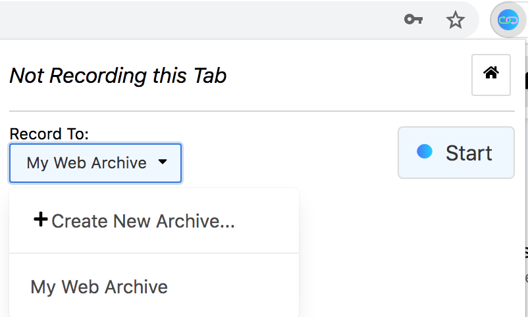This screenshot has width=528, height=317.
Task: Click the page edge right of the popup
Action: coord(526,197)
